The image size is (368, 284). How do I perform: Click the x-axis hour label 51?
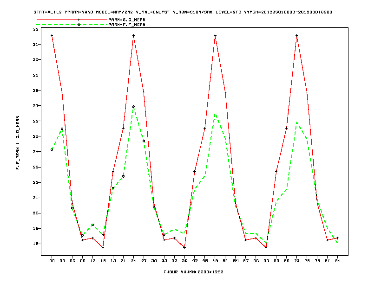[x=225, y=261]
